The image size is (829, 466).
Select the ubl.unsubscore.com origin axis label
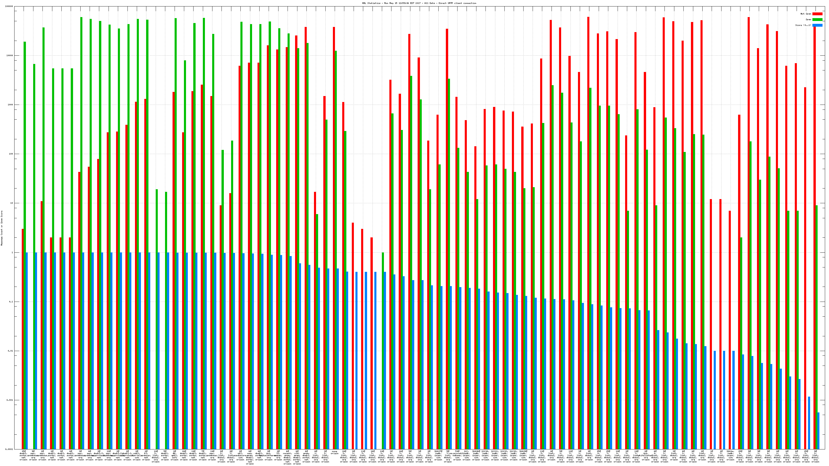[x=240, y=455]
